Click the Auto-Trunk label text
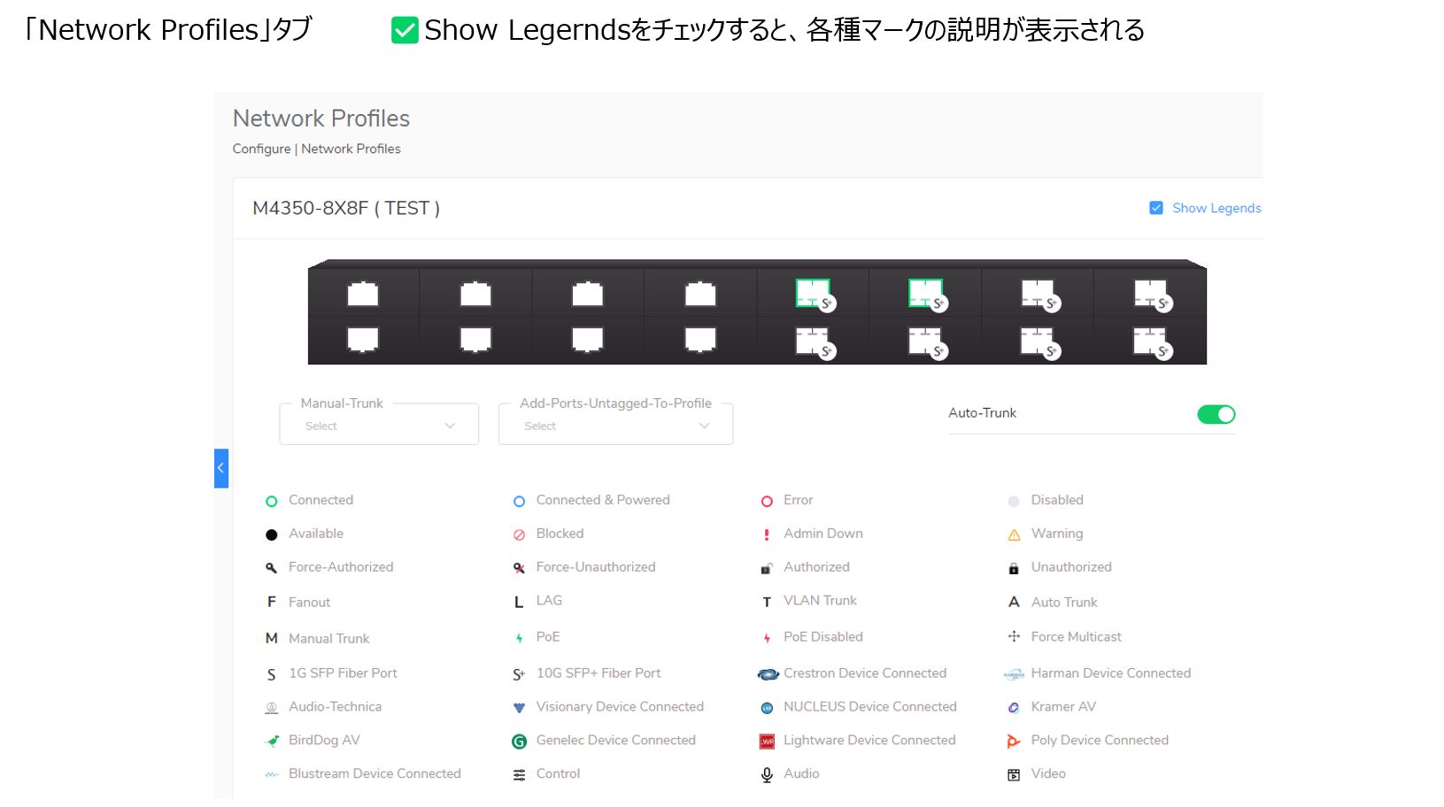Viewport: 1444px width, 807px height. (x=982, y=413)
